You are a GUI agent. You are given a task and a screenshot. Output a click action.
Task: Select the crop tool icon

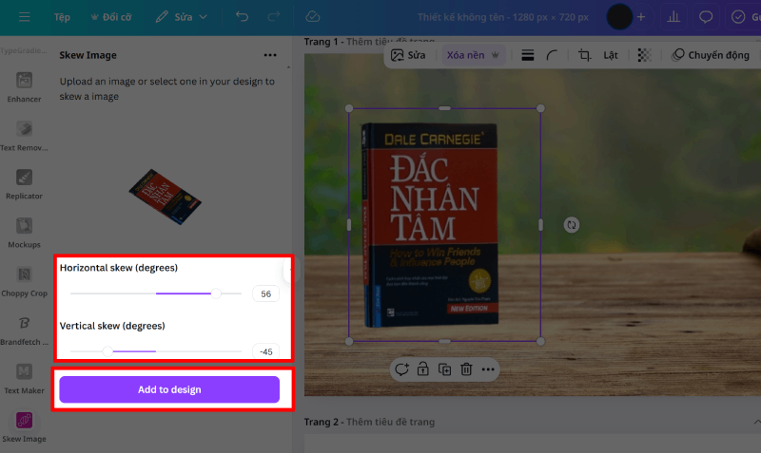(584, 55)
